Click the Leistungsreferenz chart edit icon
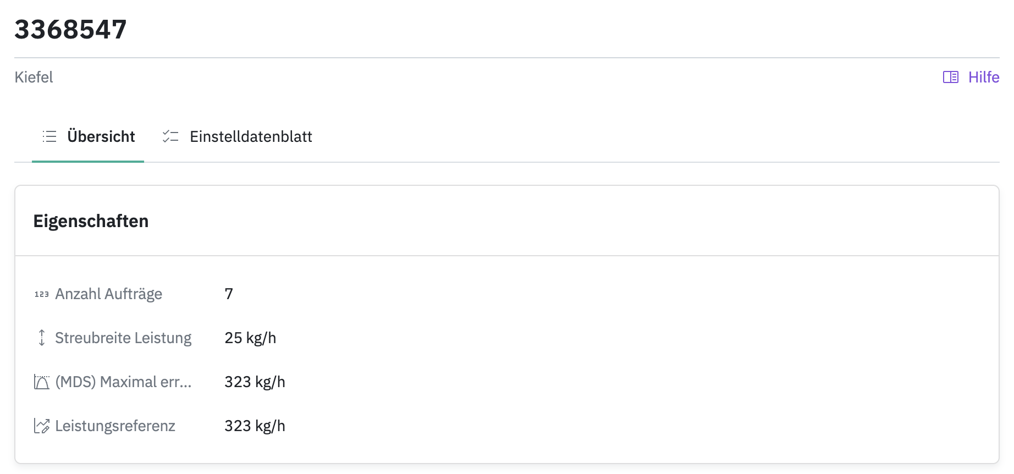Image resolution: width=1014 pixels, height=474 pixels. (x=42, y=426)
